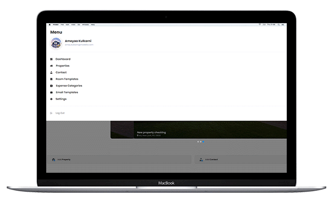Click Log Out in the menu
This screenshot has width=334, height=205.
[58, 113]
